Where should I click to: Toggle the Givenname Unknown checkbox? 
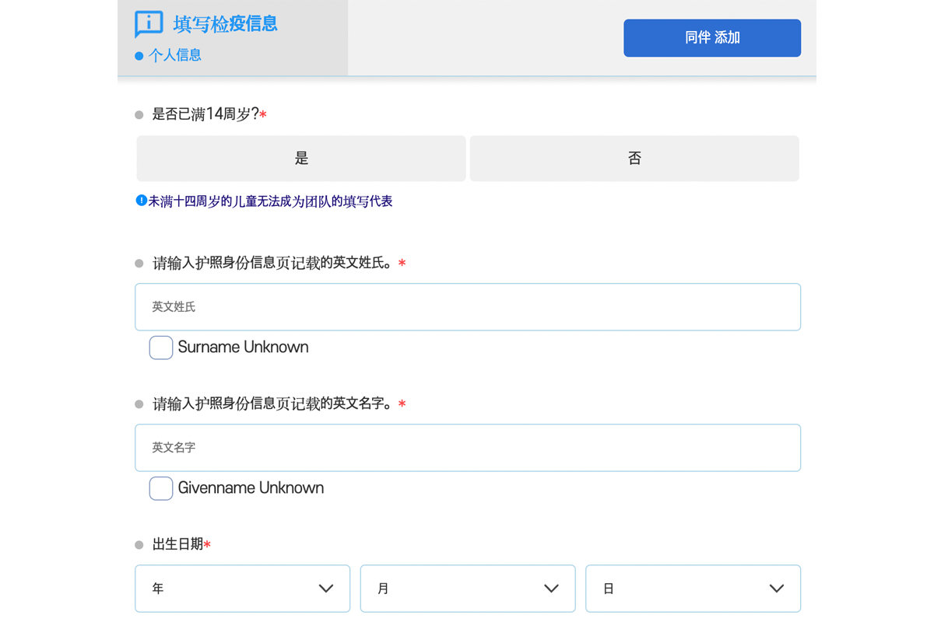tap(160, 488)
